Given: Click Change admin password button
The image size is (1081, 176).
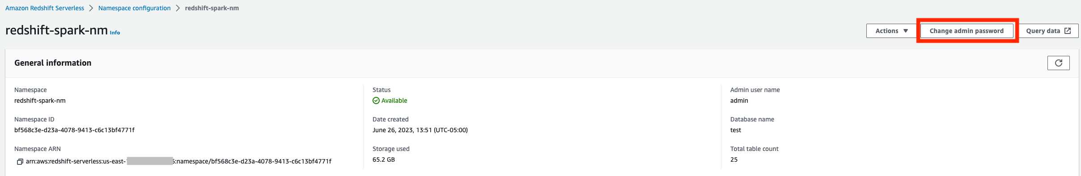Looking at the screenshot, I should [x=967, y=31].
